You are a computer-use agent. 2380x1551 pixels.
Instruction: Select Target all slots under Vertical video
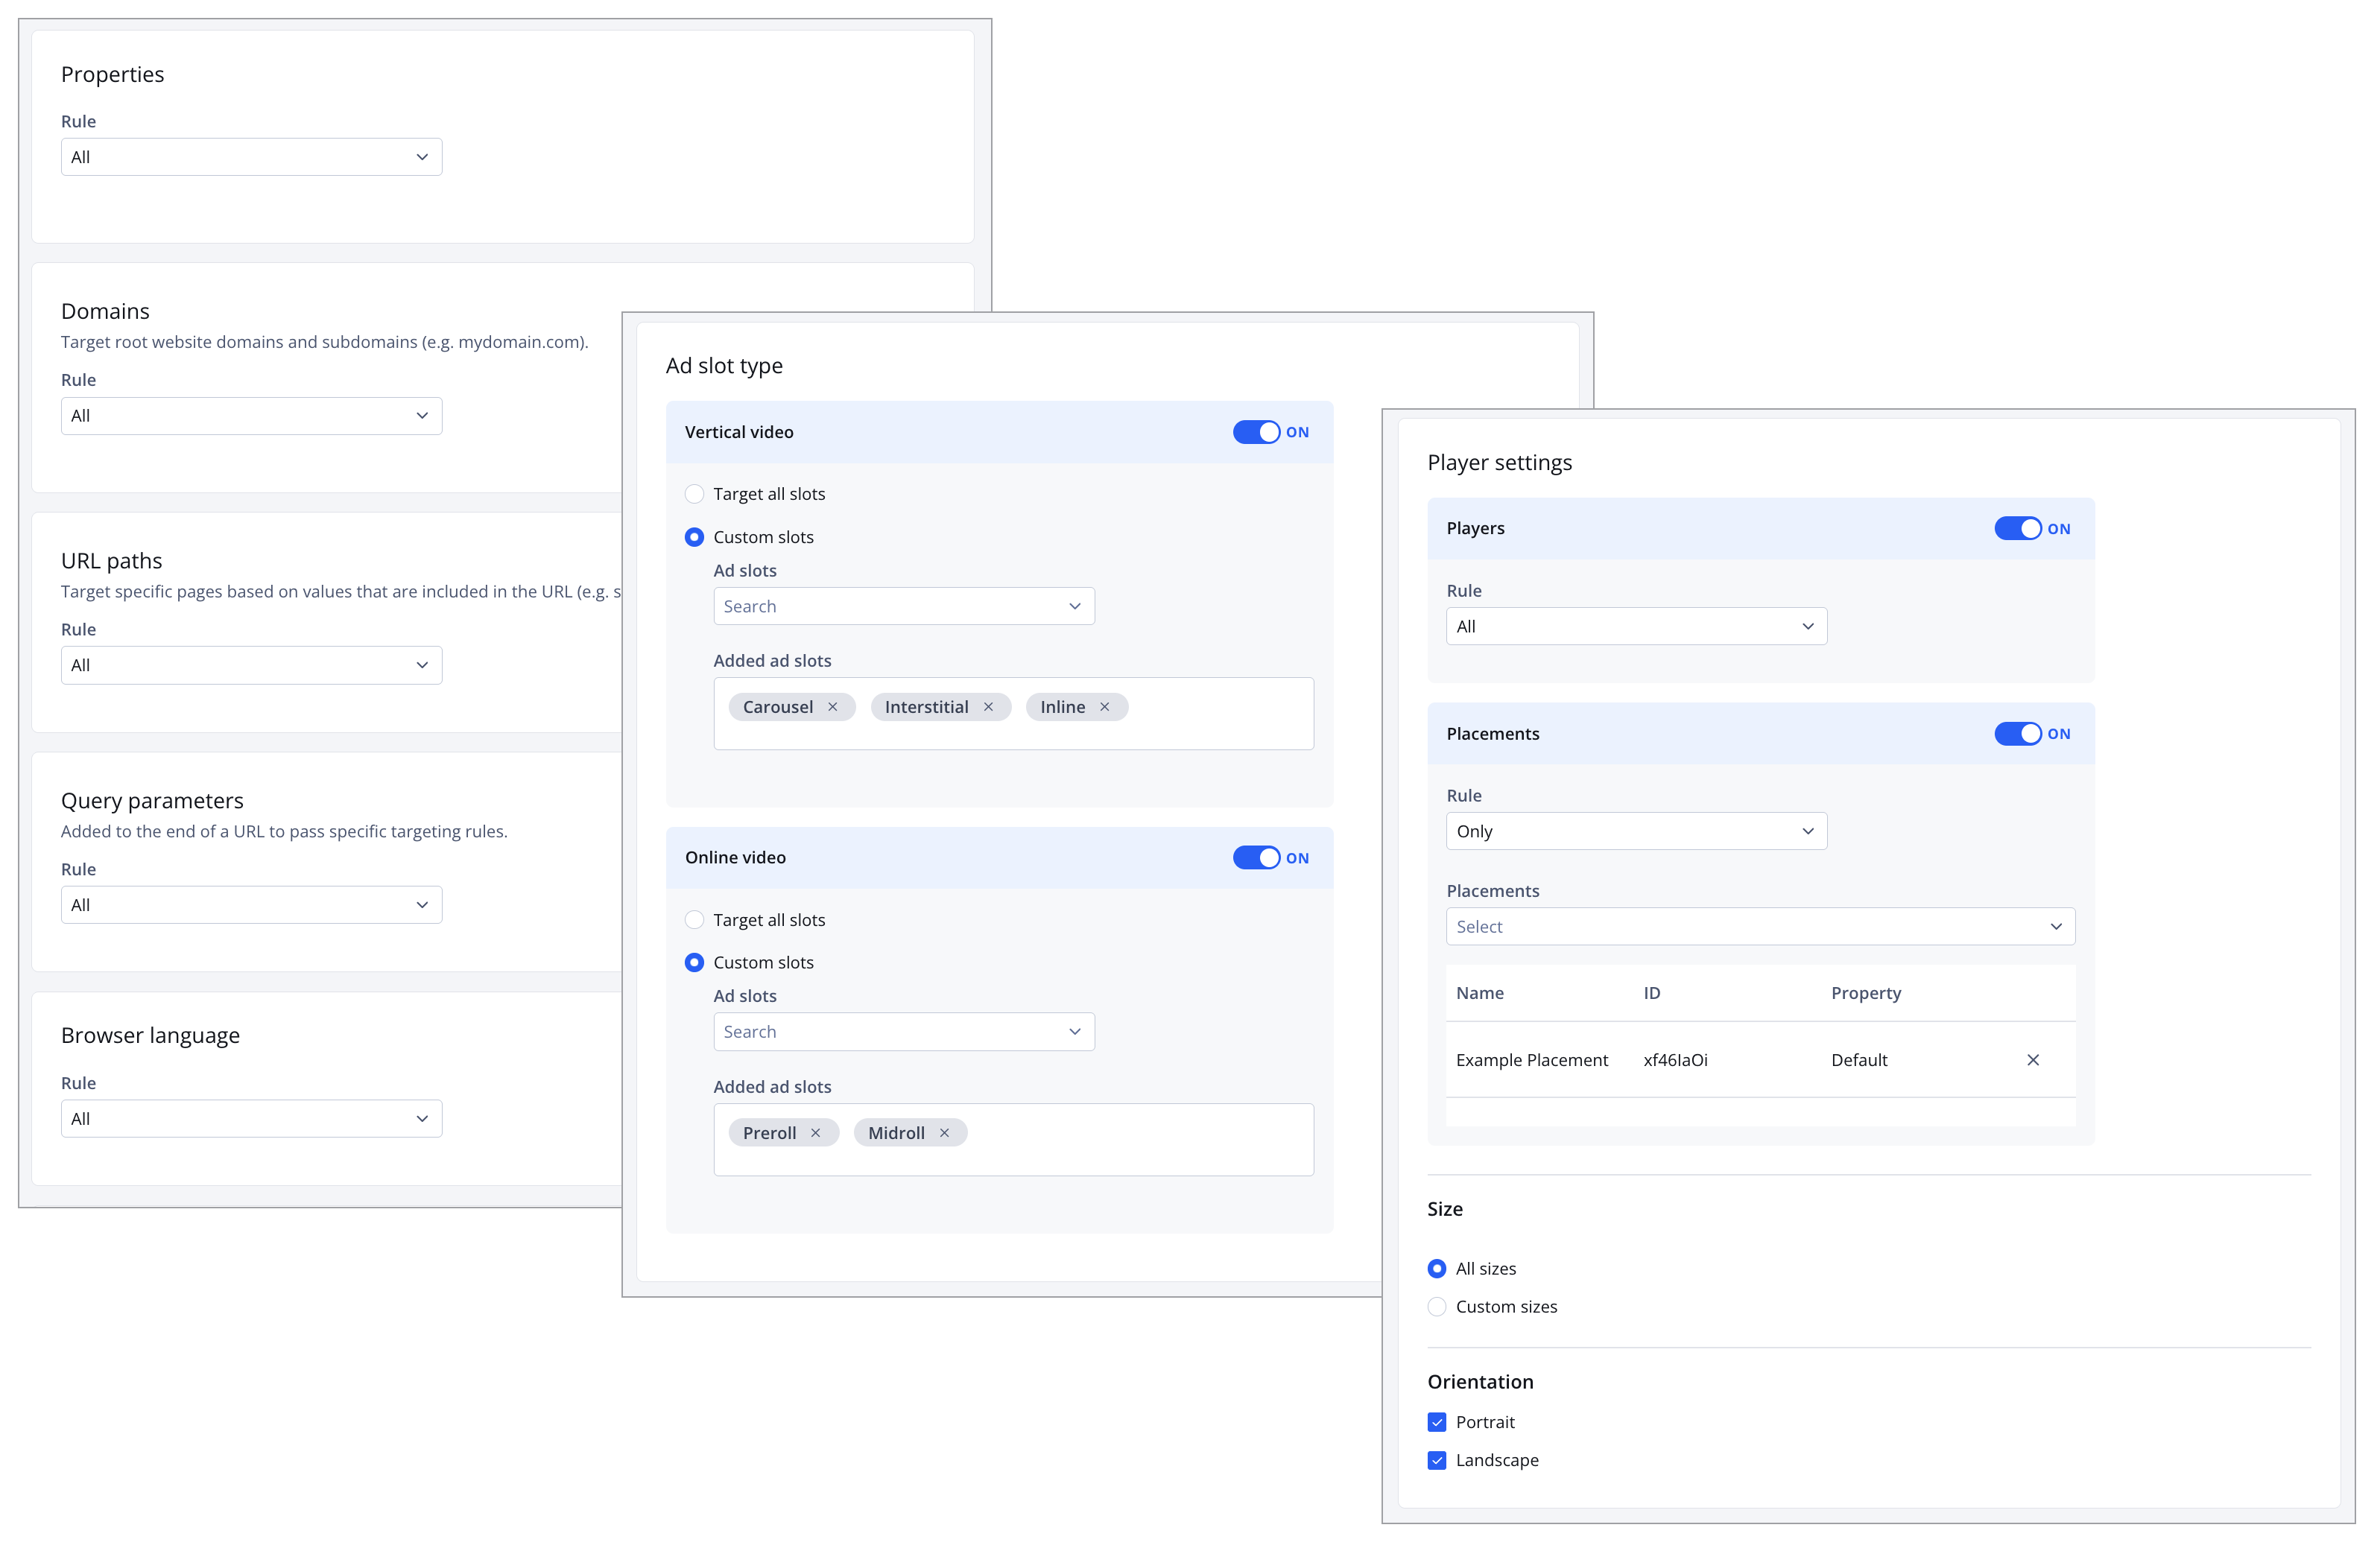coord(694,494)
